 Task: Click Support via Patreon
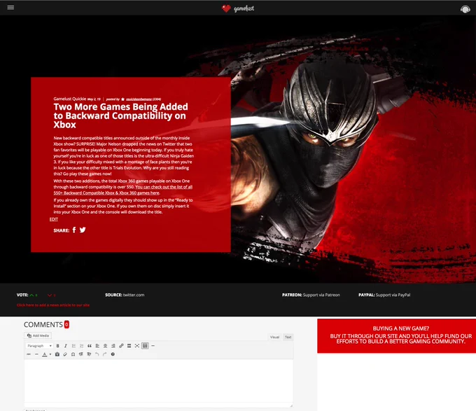321,295
